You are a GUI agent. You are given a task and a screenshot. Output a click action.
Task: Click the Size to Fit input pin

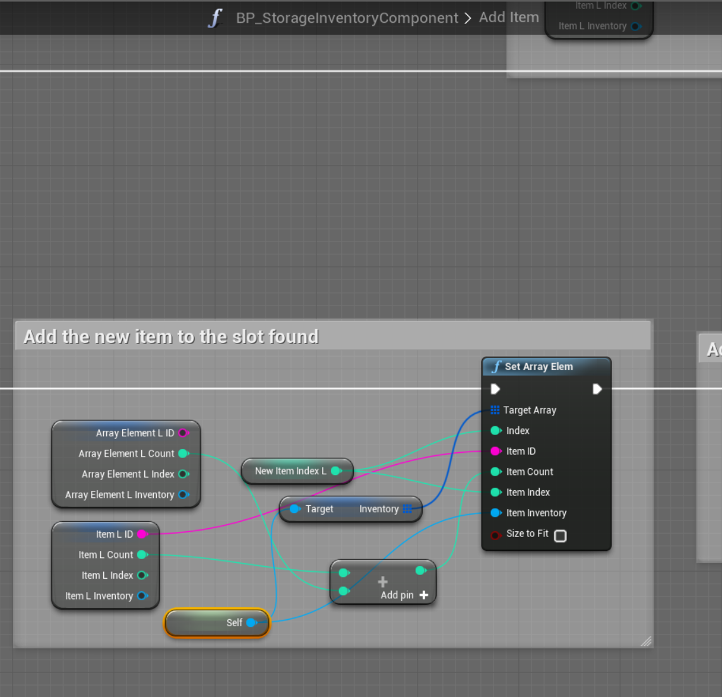(496, 535)
